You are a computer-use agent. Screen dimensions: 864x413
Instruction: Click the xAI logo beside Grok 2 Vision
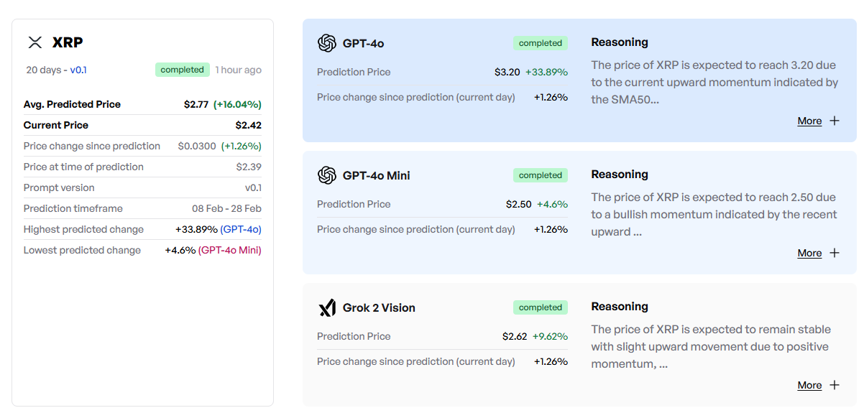coord(327,308)
